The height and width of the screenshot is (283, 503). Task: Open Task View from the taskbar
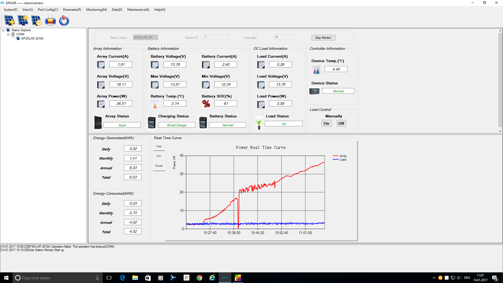109,278
